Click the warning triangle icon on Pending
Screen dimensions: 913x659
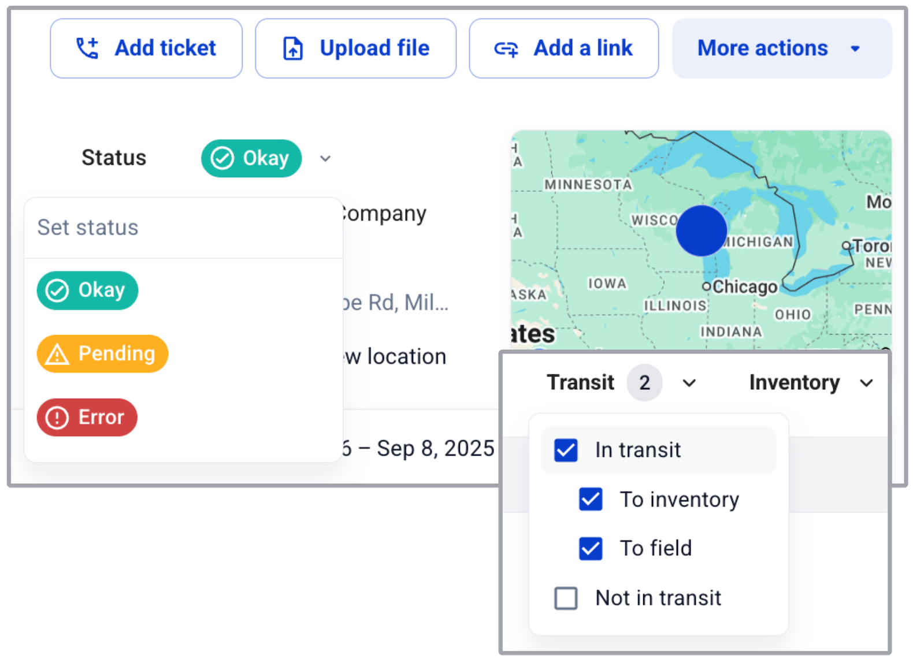(57, 354)
